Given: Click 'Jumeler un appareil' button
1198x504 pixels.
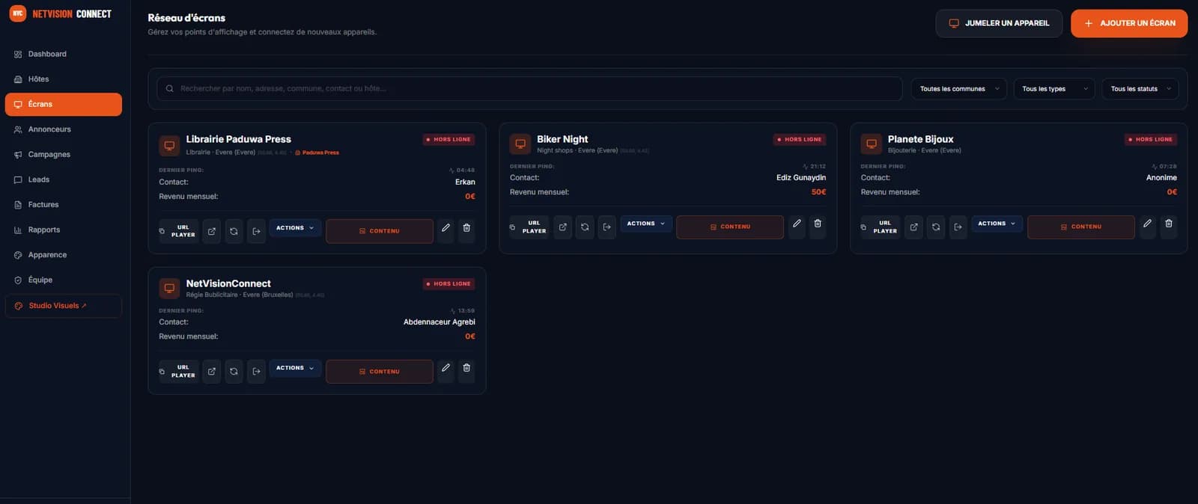Looking at the screenshot, I should pyautogui.click(x=999, y=23).
